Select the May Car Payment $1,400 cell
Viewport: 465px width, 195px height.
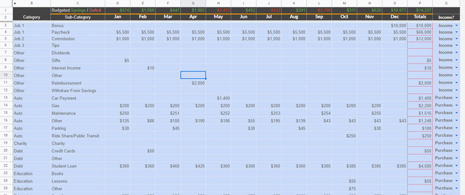[x=218, y=98]
